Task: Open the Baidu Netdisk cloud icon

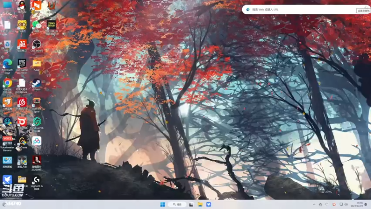Action: click(x=37, y=141)
